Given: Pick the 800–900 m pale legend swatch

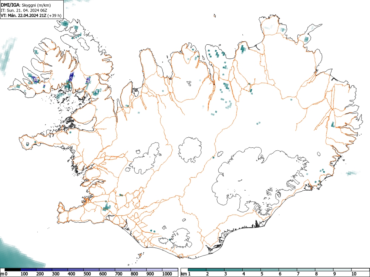Looking at the screenshot, I should [138, 270].
